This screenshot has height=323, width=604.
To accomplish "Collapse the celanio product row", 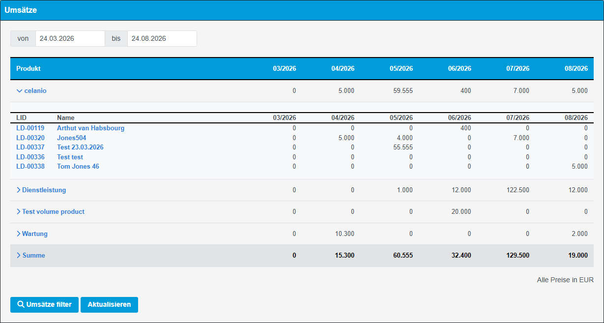I will click(x=31, y=91).
